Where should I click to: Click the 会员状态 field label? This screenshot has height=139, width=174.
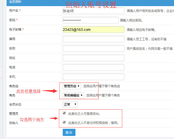click(15, 105)
